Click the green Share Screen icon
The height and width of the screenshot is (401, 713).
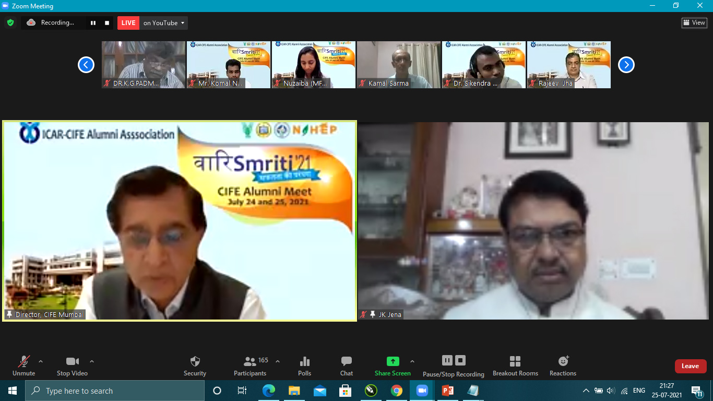(x=393, y=361)
